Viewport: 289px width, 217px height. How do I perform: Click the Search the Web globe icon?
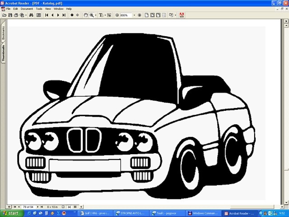(22, 15)
